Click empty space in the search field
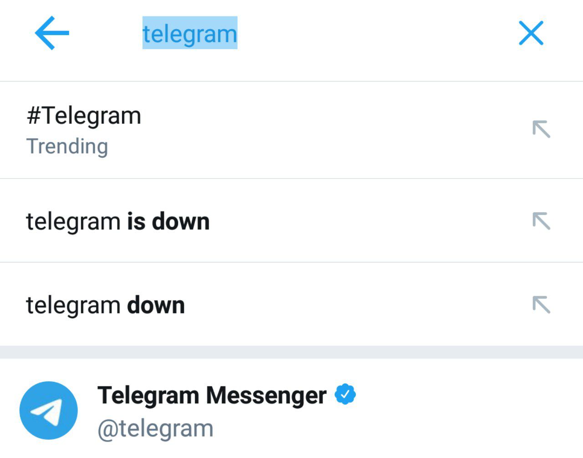This screenshot has height=458, width=583. (373, 33)
